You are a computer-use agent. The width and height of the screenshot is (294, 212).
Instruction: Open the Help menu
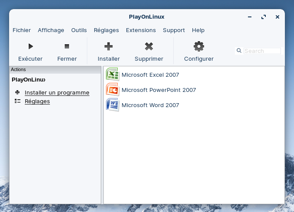(198, 30)
